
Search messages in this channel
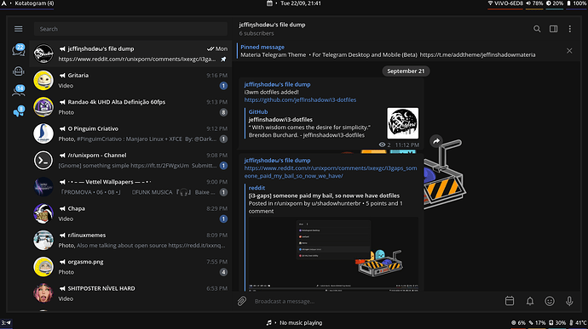[537, 29]
